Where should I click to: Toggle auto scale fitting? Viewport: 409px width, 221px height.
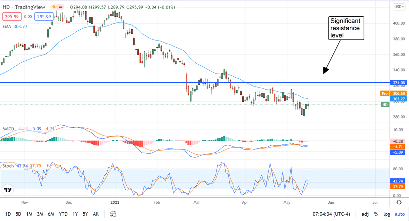click(x=399, y=214)
